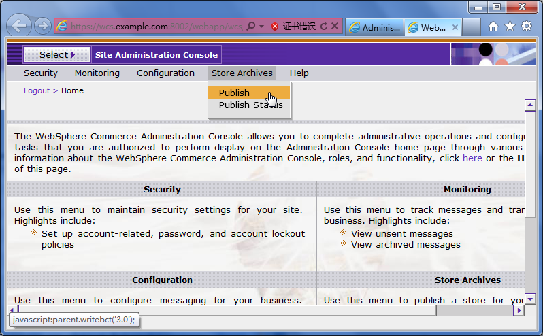Click the 'View archived messages' text
This screenshot has width=543, height=336.
(x=406, y=245)
